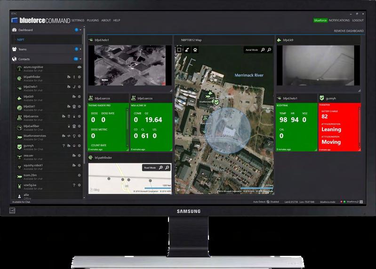This screenshot has width=376, height=269.
Task: Click the Contacts globe icon in sidebar
Action: (x=15, y=59)
